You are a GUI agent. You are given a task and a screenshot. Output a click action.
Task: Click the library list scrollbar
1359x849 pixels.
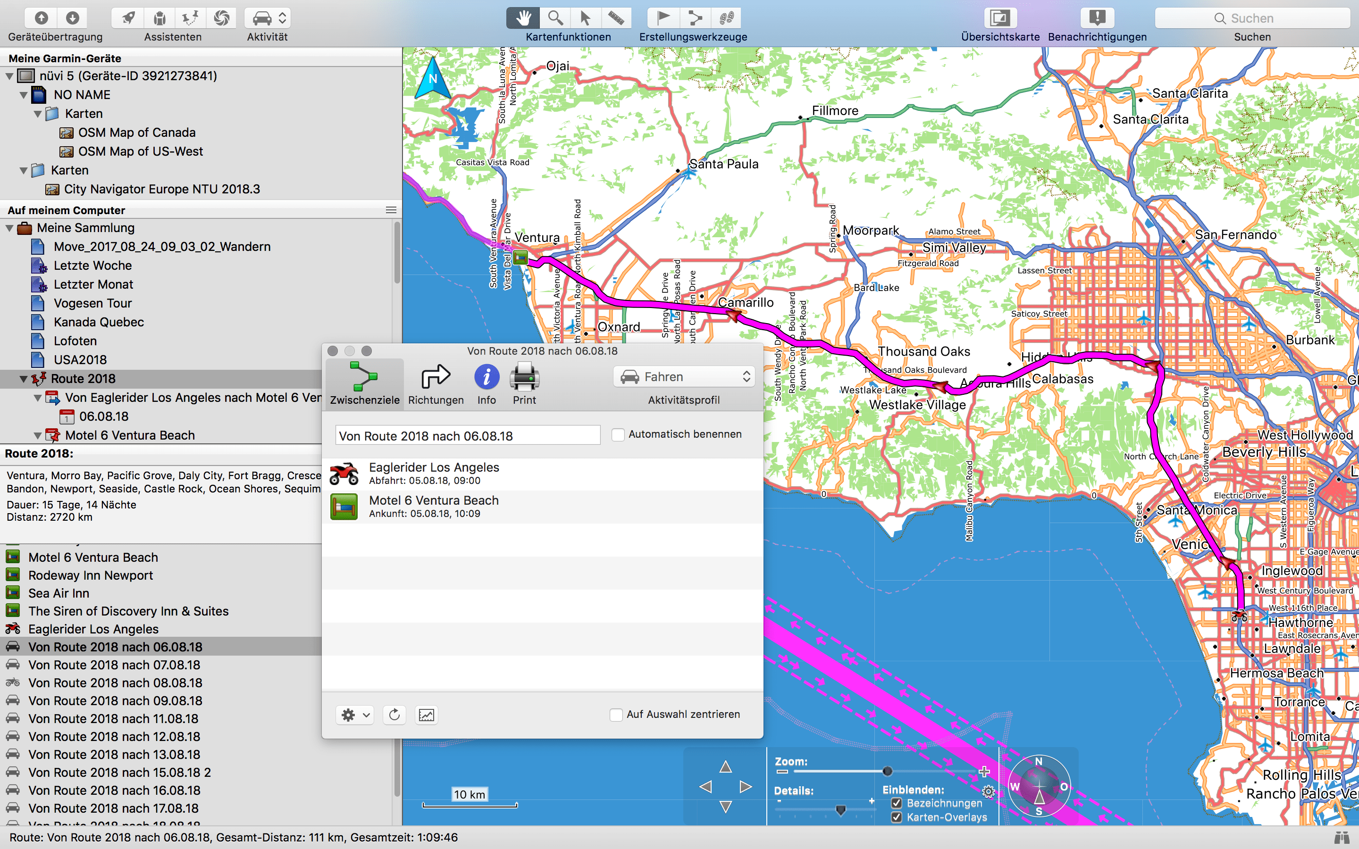[397, 253]
